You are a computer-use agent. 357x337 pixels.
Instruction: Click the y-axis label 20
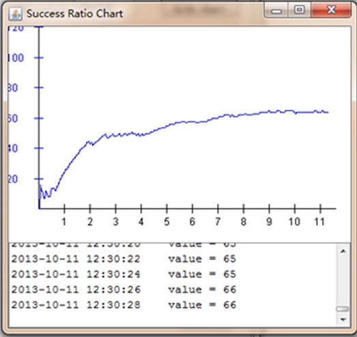tap(12, 179)
